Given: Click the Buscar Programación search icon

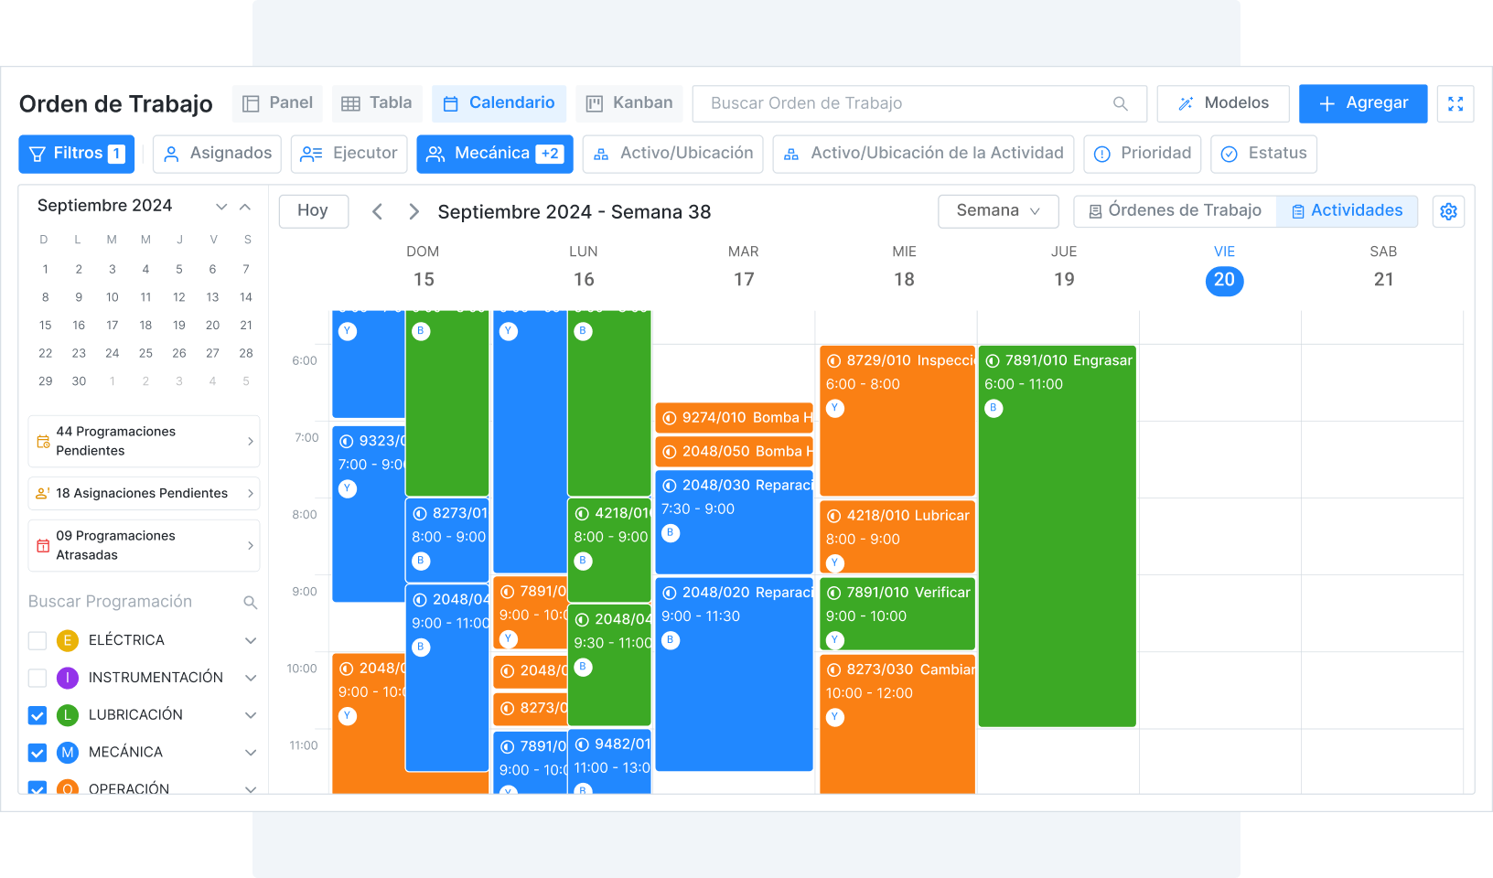Looking at the screenshot, I should click(x=250, y=602).
